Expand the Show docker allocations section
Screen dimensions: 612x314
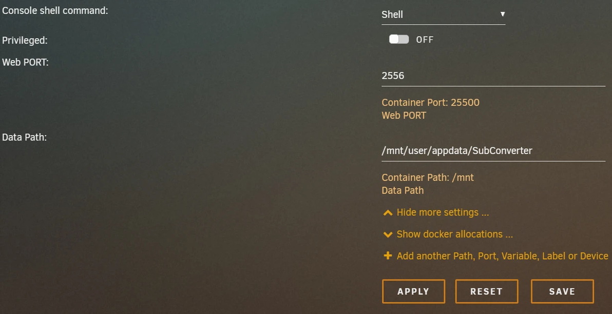[454, 234]
